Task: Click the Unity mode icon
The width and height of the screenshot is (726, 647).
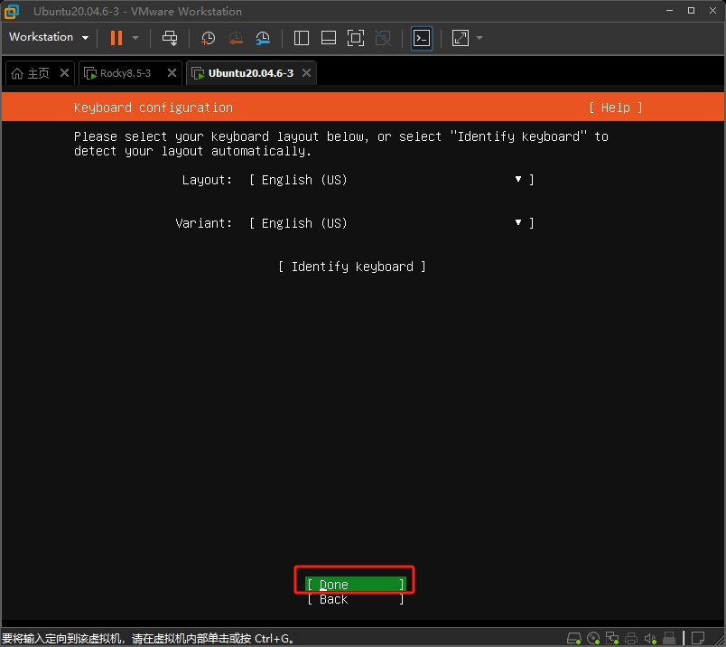Action: (x=383, y=38)
